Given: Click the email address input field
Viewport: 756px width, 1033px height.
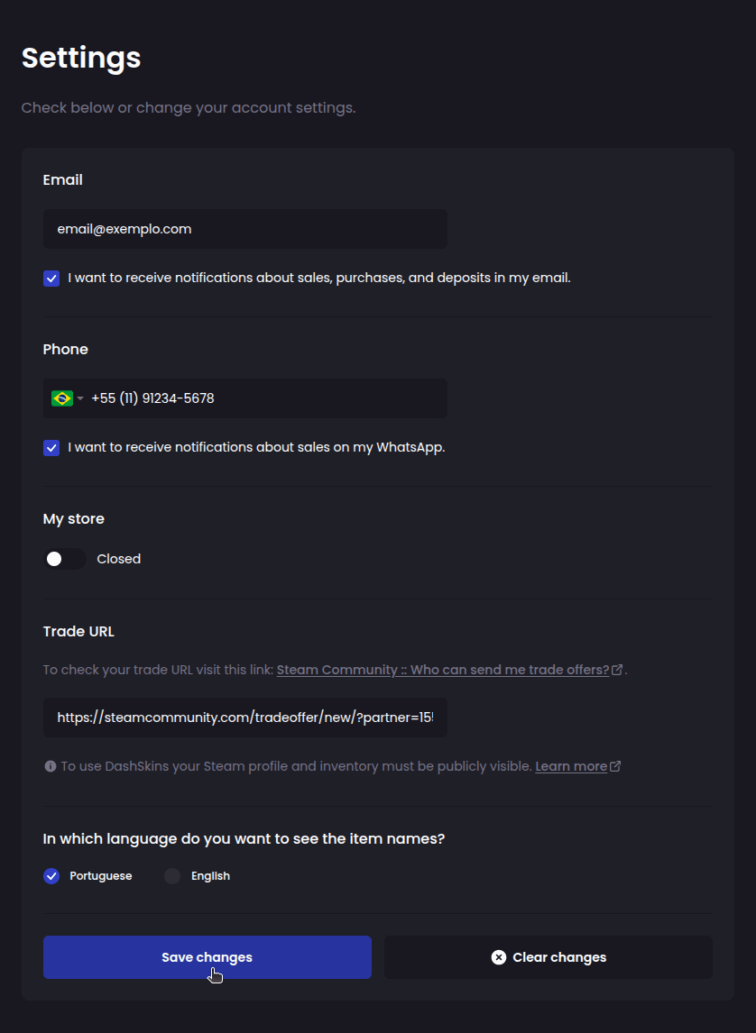Looking at the screenshot, I should click(244, 228).
